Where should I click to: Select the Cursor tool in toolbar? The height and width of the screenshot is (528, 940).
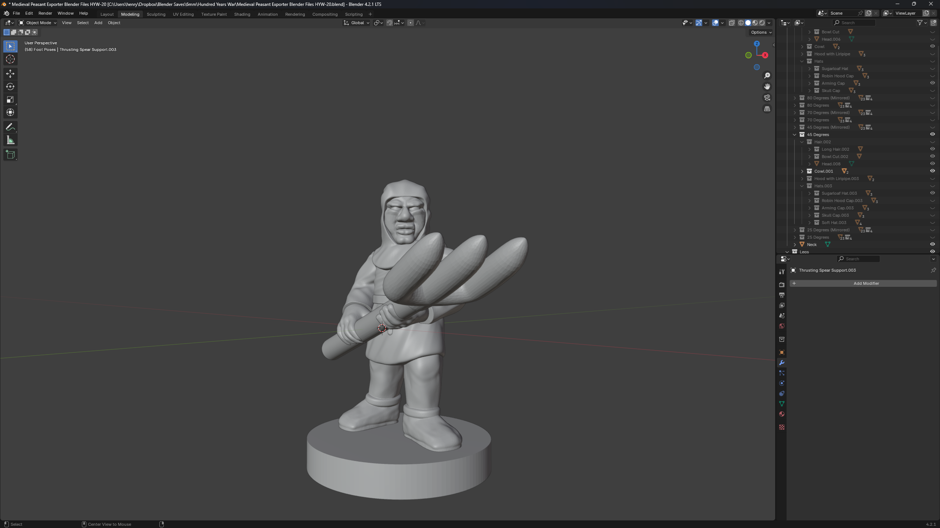(x=10, y=59)
